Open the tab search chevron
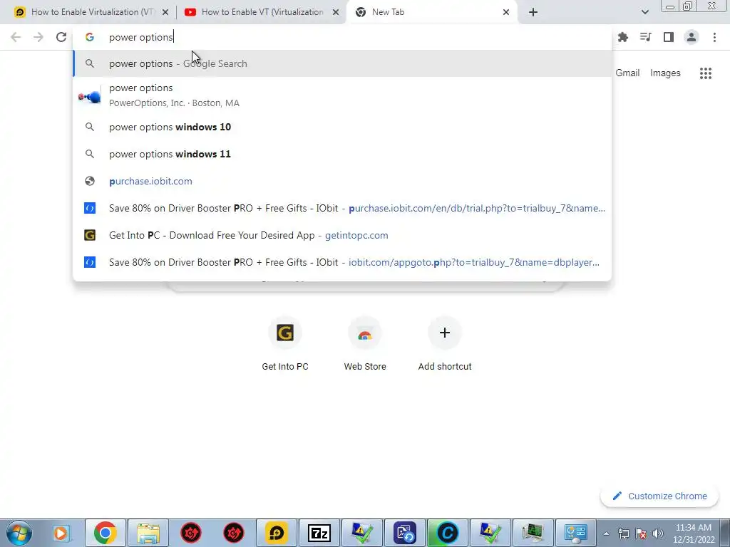730x547 pixels. click(644, 12)
